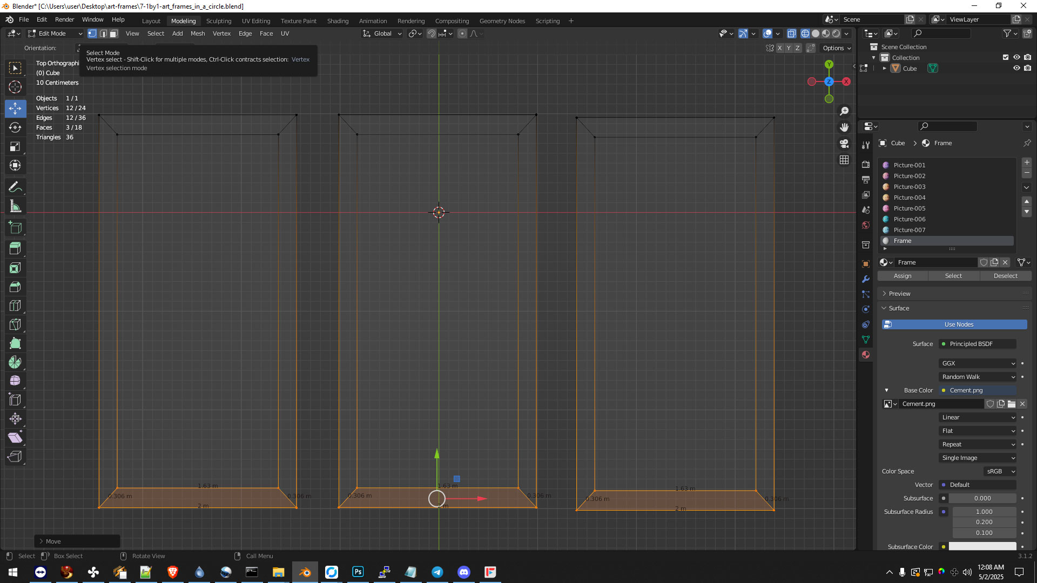Activate the 3D Cursor tool
This screenshot has width=1037, height=583.
tap(15, 87)
